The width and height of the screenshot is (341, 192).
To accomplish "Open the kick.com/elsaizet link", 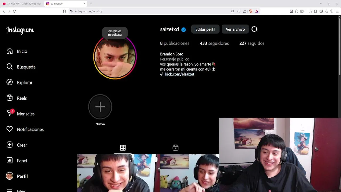I will tap(180, 74).
